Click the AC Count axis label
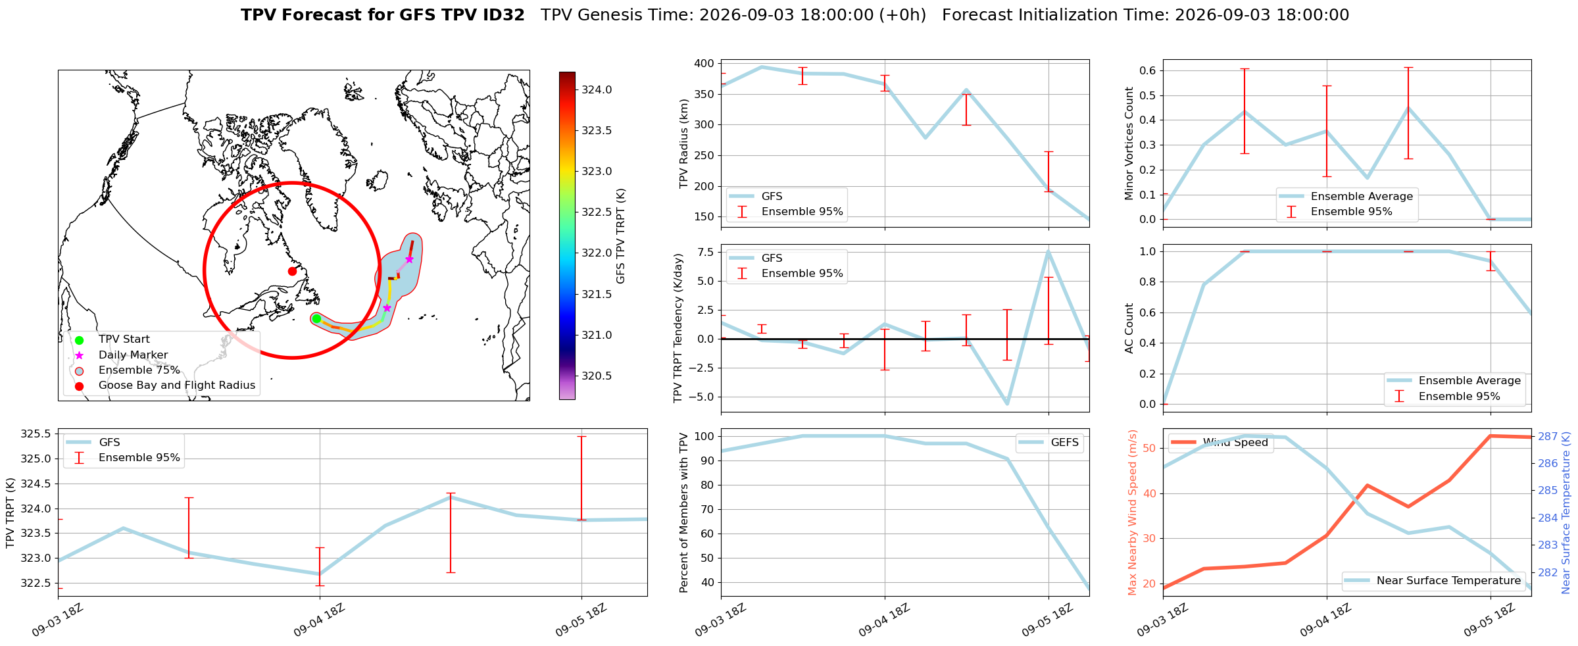This screenshot has height=646, width=1578. (x=1129, y=328)
